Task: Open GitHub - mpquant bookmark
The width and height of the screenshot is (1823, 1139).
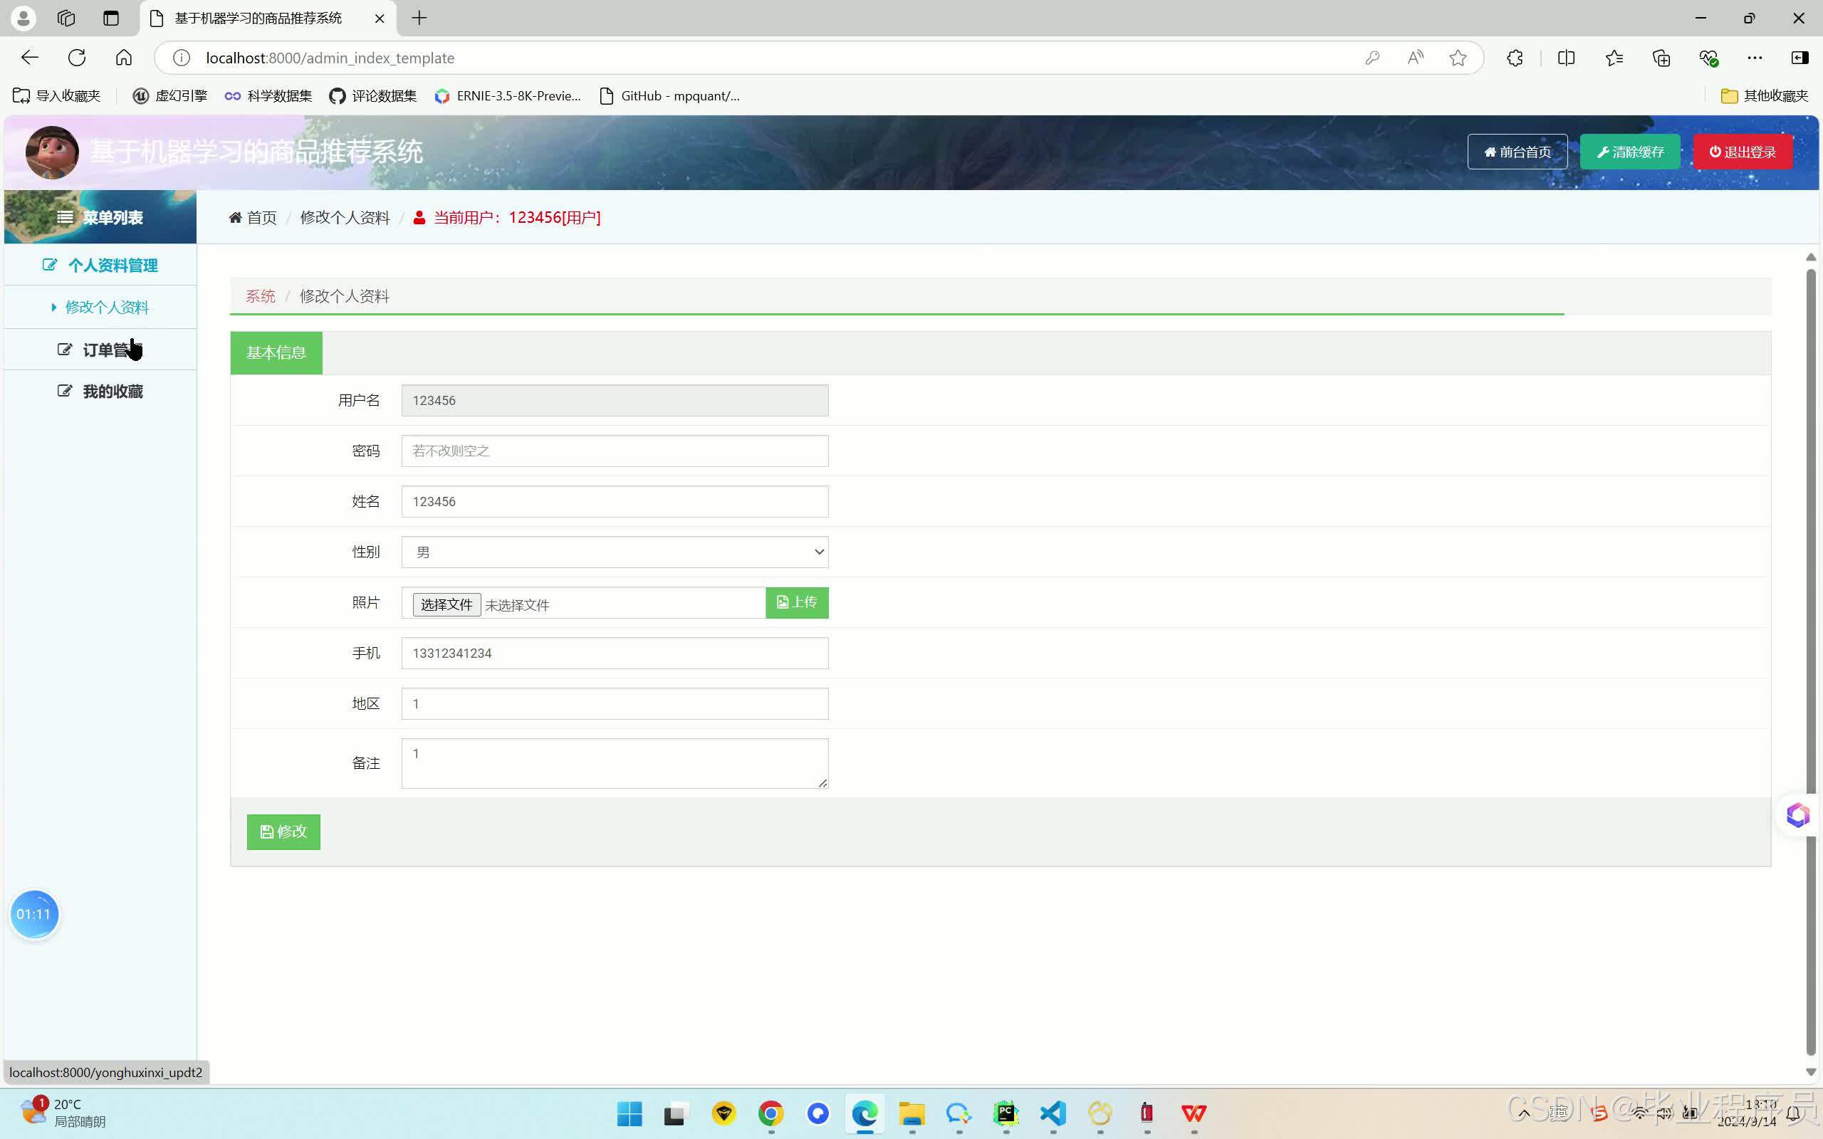Action: 669,95
